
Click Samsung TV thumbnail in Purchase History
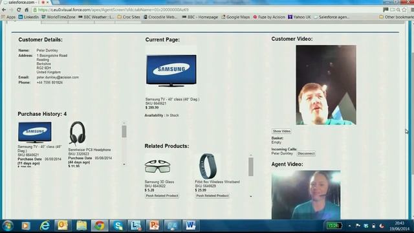pyautogui.click(x=34, y=132)
